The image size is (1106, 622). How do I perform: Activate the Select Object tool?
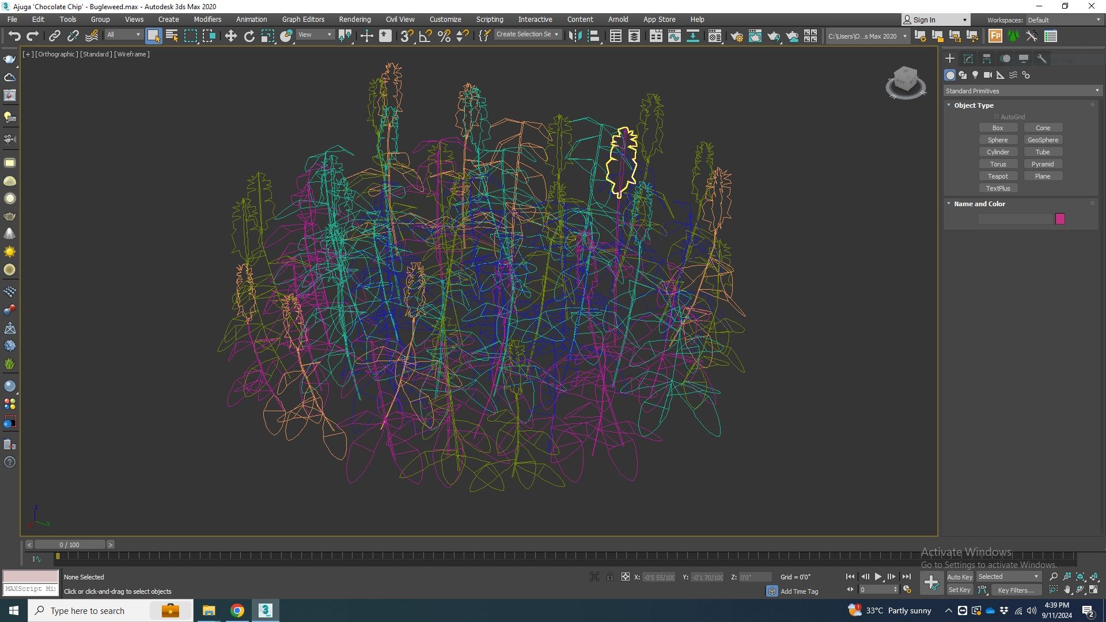click(x=153, y=36)
